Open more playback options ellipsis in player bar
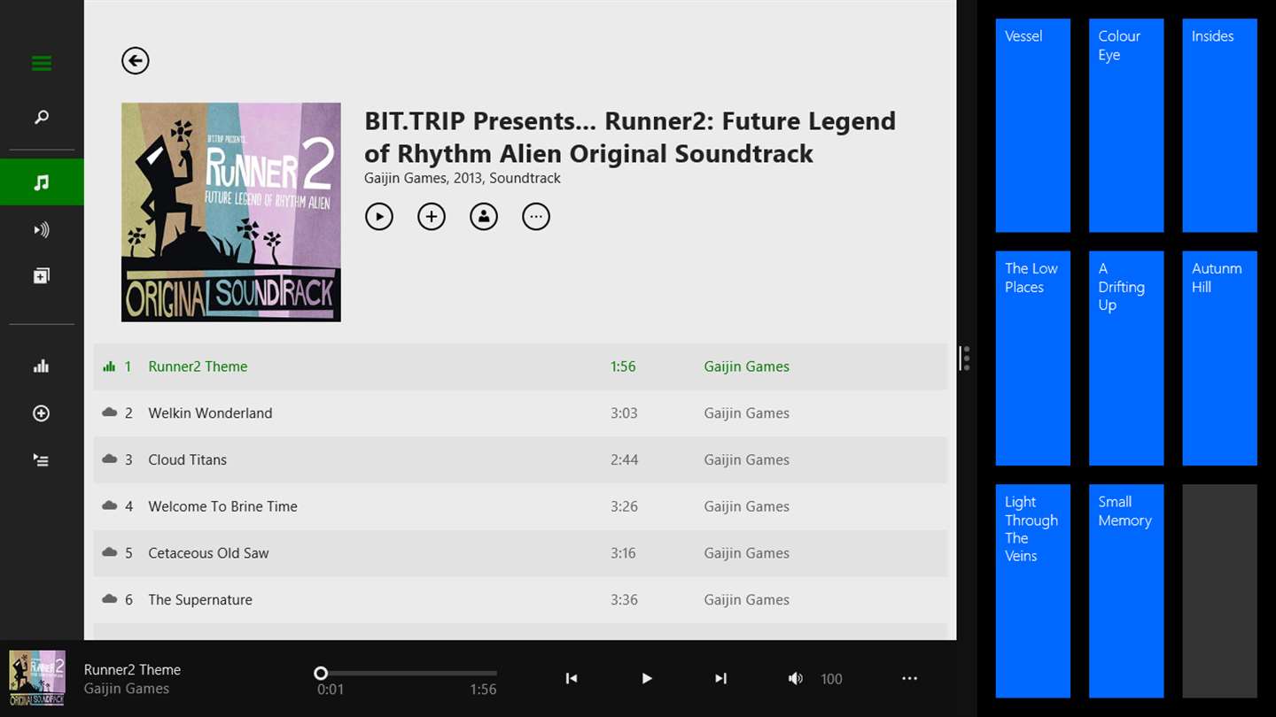This screenshot has width=1276, height=717. 909,679
